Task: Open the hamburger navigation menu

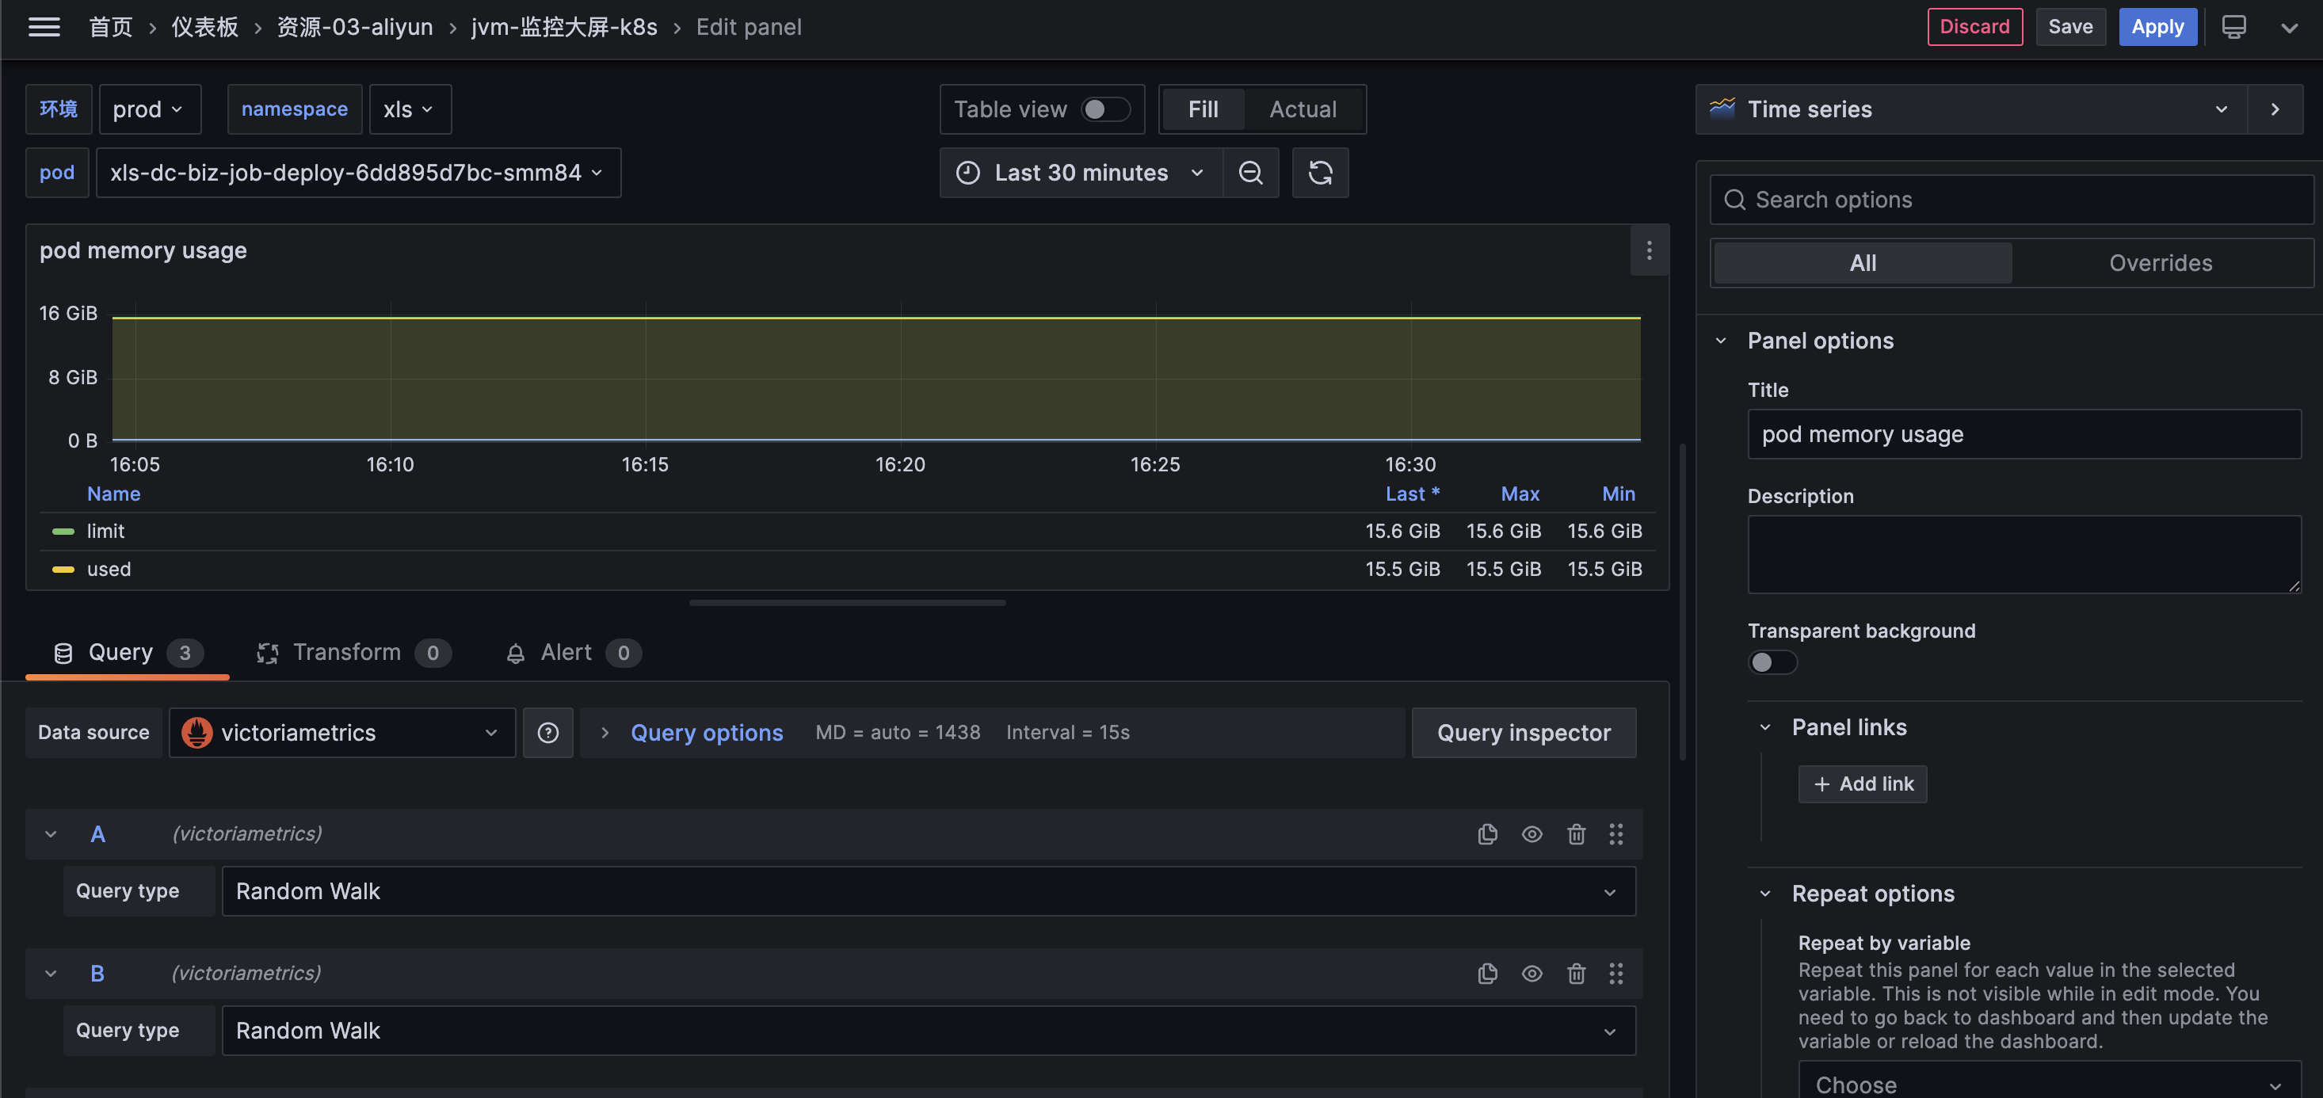Action: click(44, 27)
